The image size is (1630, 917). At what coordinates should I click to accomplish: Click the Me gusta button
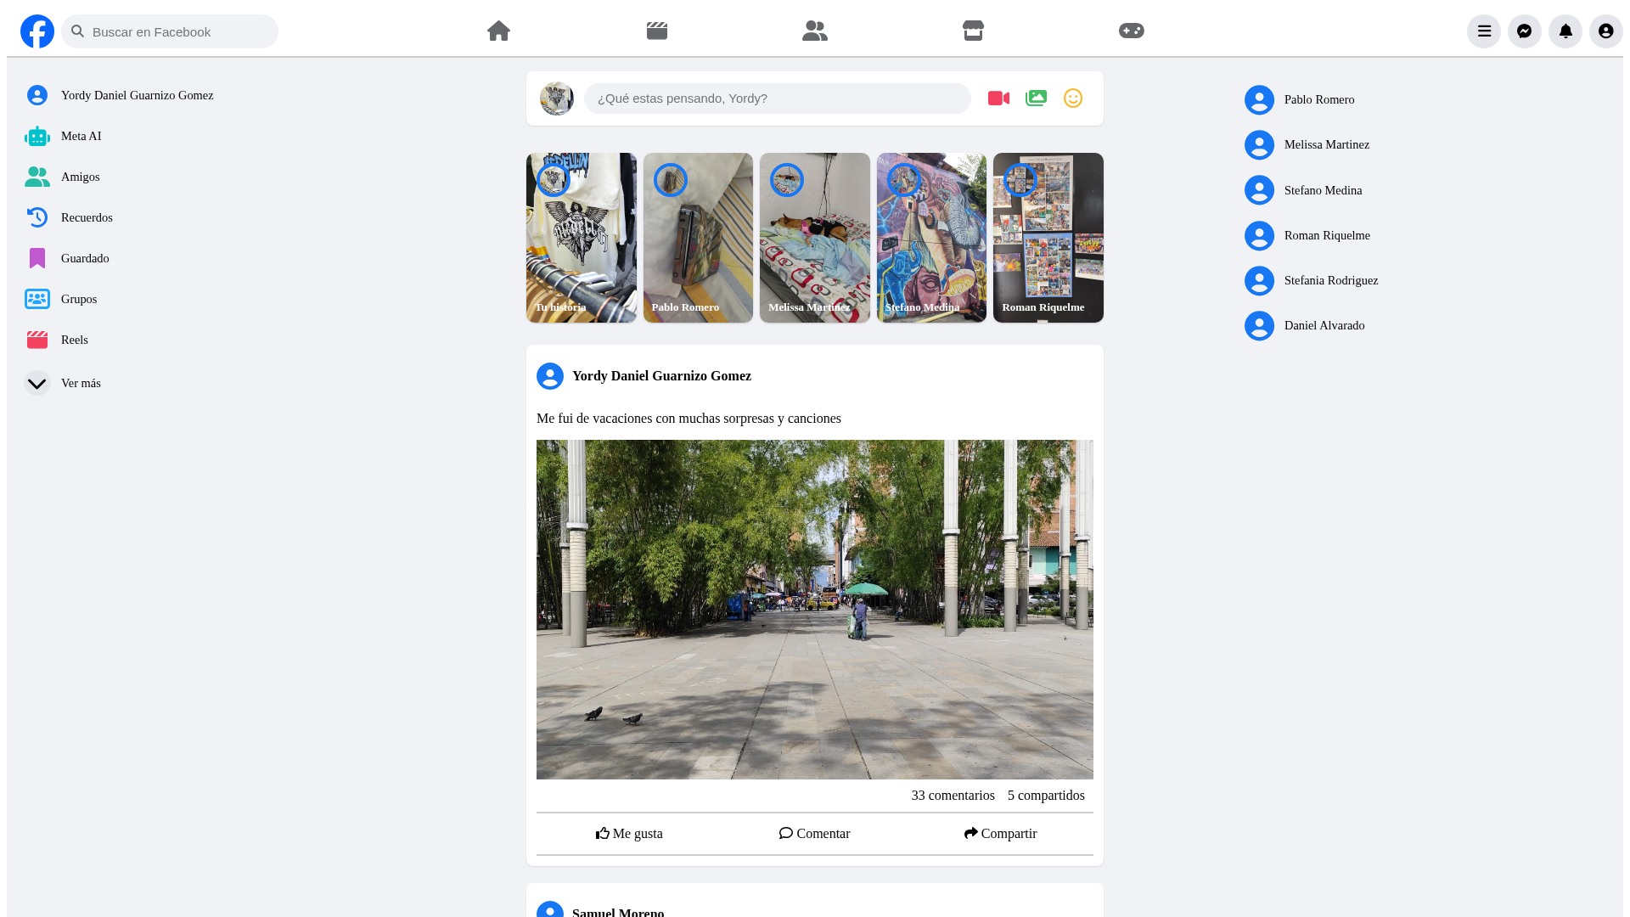coord(629,834)
